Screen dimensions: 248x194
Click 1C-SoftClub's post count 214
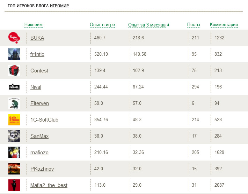pos(195,119)
